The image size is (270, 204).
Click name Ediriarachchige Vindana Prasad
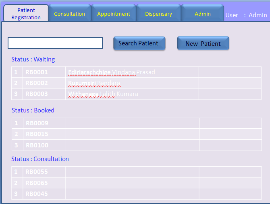tap(112, 72)
